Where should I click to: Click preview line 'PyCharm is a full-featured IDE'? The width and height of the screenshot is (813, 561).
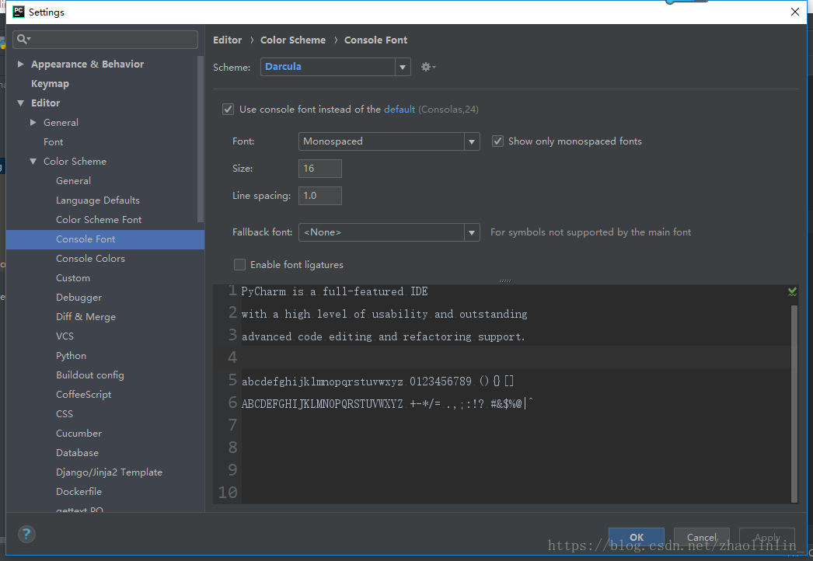[x=334, y=291]
